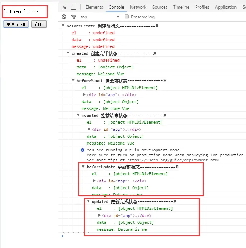Open the Network tab

point(138,7)
